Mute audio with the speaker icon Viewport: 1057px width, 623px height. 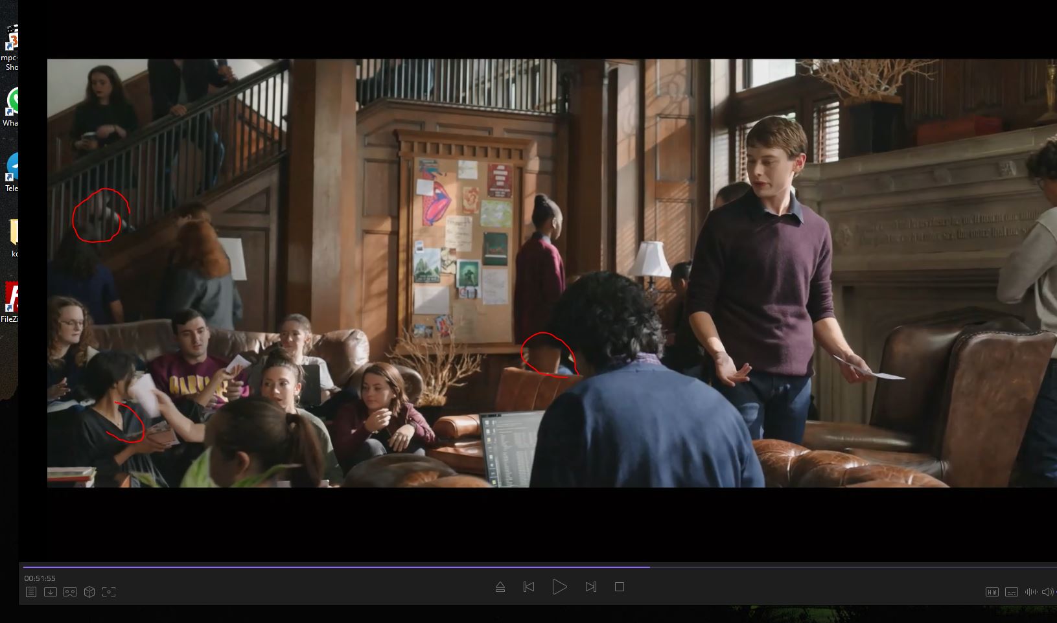(1047, 592)
